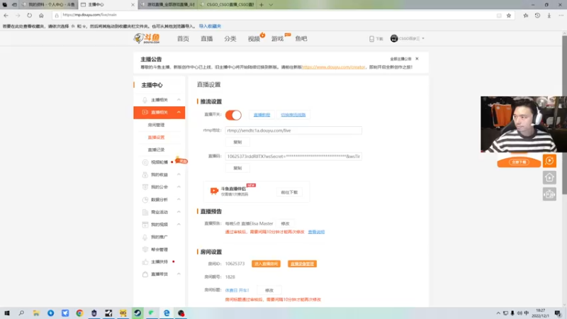This screenshot has height=319, width=567.
Task: Close the 主播公告 announcement banner
Action: 417,59
